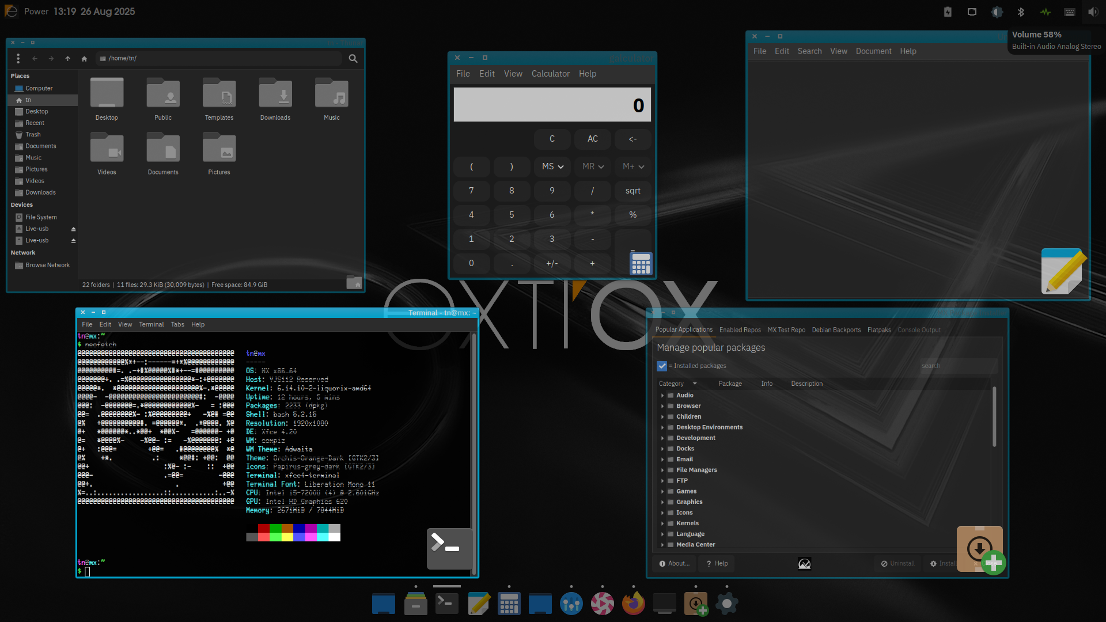Expand the Games category
This screenshot has width=1106, height=622.
tap(662, 491)
